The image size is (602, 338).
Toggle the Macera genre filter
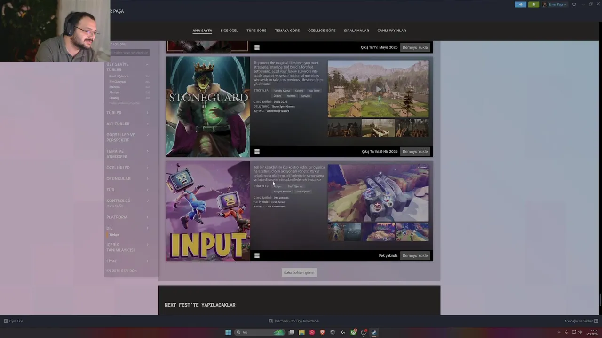[129, 87]
